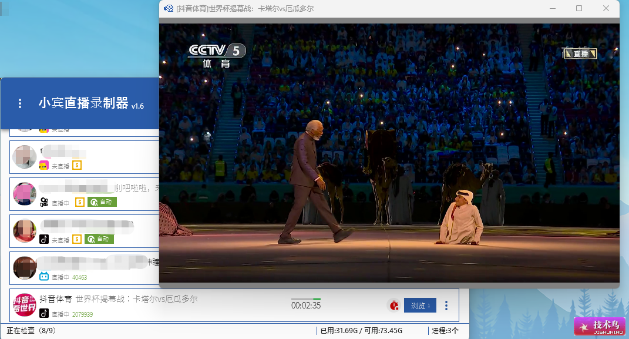Screen dimensions: 629x339
Task: Toggle the 自动 badge in the 未直播 Douyin row
Action: click(x=99, y=239)
